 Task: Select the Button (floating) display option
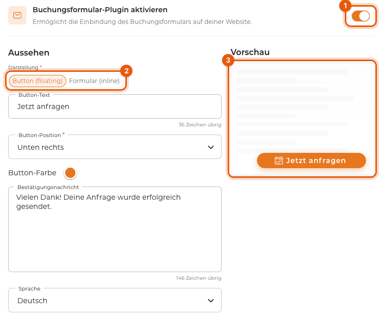coord(38,81)
